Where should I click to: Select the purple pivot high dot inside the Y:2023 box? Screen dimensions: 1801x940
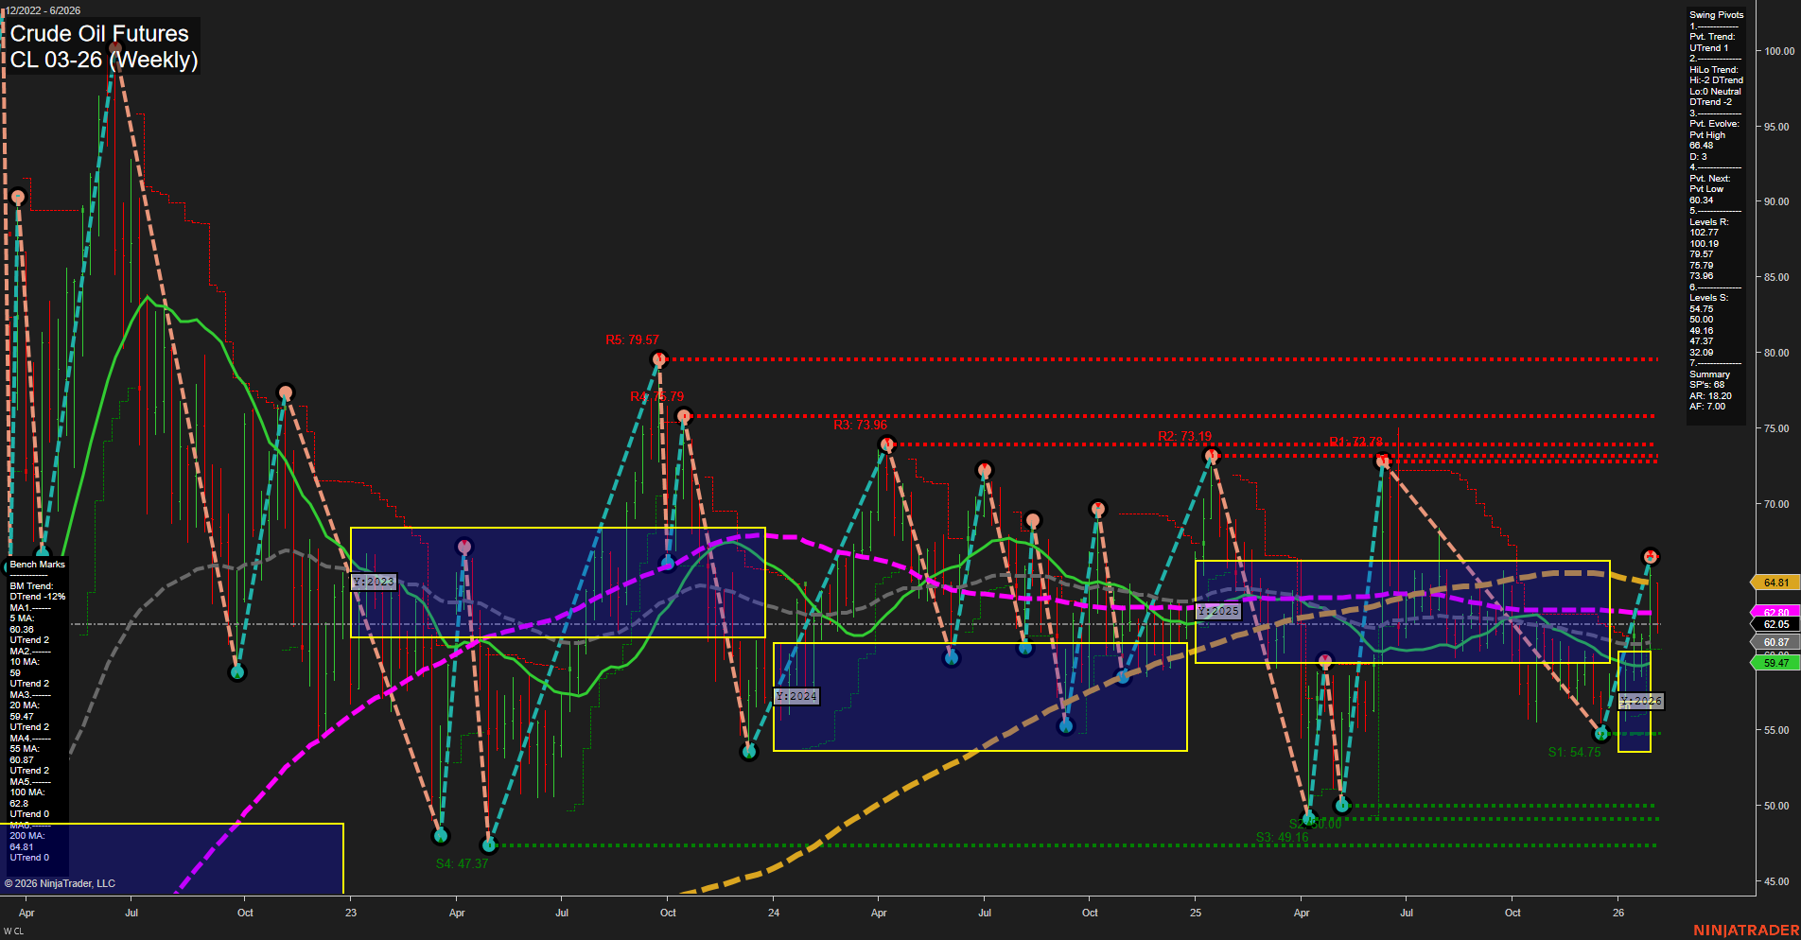[x=463, y=545]
